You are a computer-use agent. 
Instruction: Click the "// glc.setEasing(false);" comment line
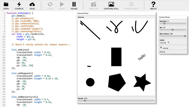27,31
